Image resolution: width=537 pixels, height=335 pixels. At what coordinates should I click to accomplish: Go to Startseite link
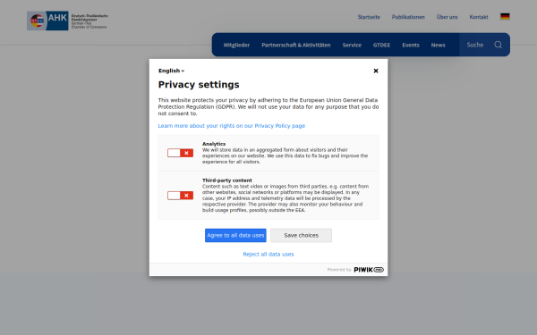click(x=369, y=17)
